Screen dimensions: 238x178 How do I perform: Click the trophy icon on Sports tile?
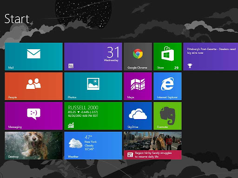[x=190, y=66]
